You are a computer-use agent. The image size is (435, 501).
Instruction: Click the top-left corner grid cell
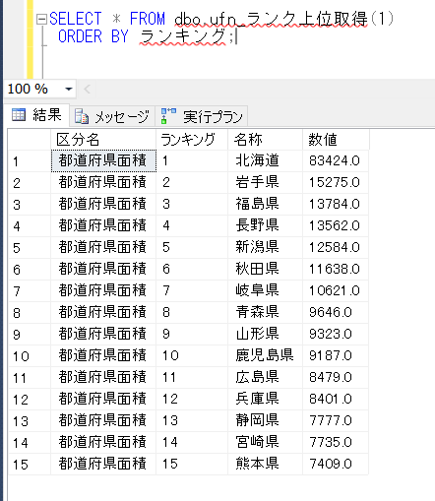tap(30, 140)
